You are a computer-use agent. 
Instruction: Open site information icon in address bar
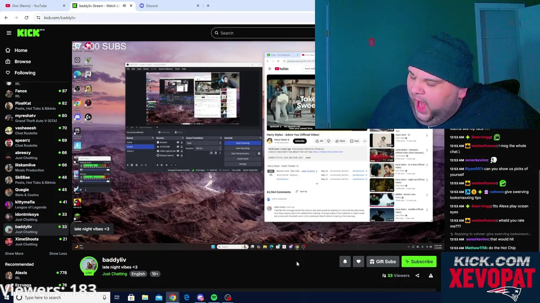pyautogui.click(x=38, y=18)
